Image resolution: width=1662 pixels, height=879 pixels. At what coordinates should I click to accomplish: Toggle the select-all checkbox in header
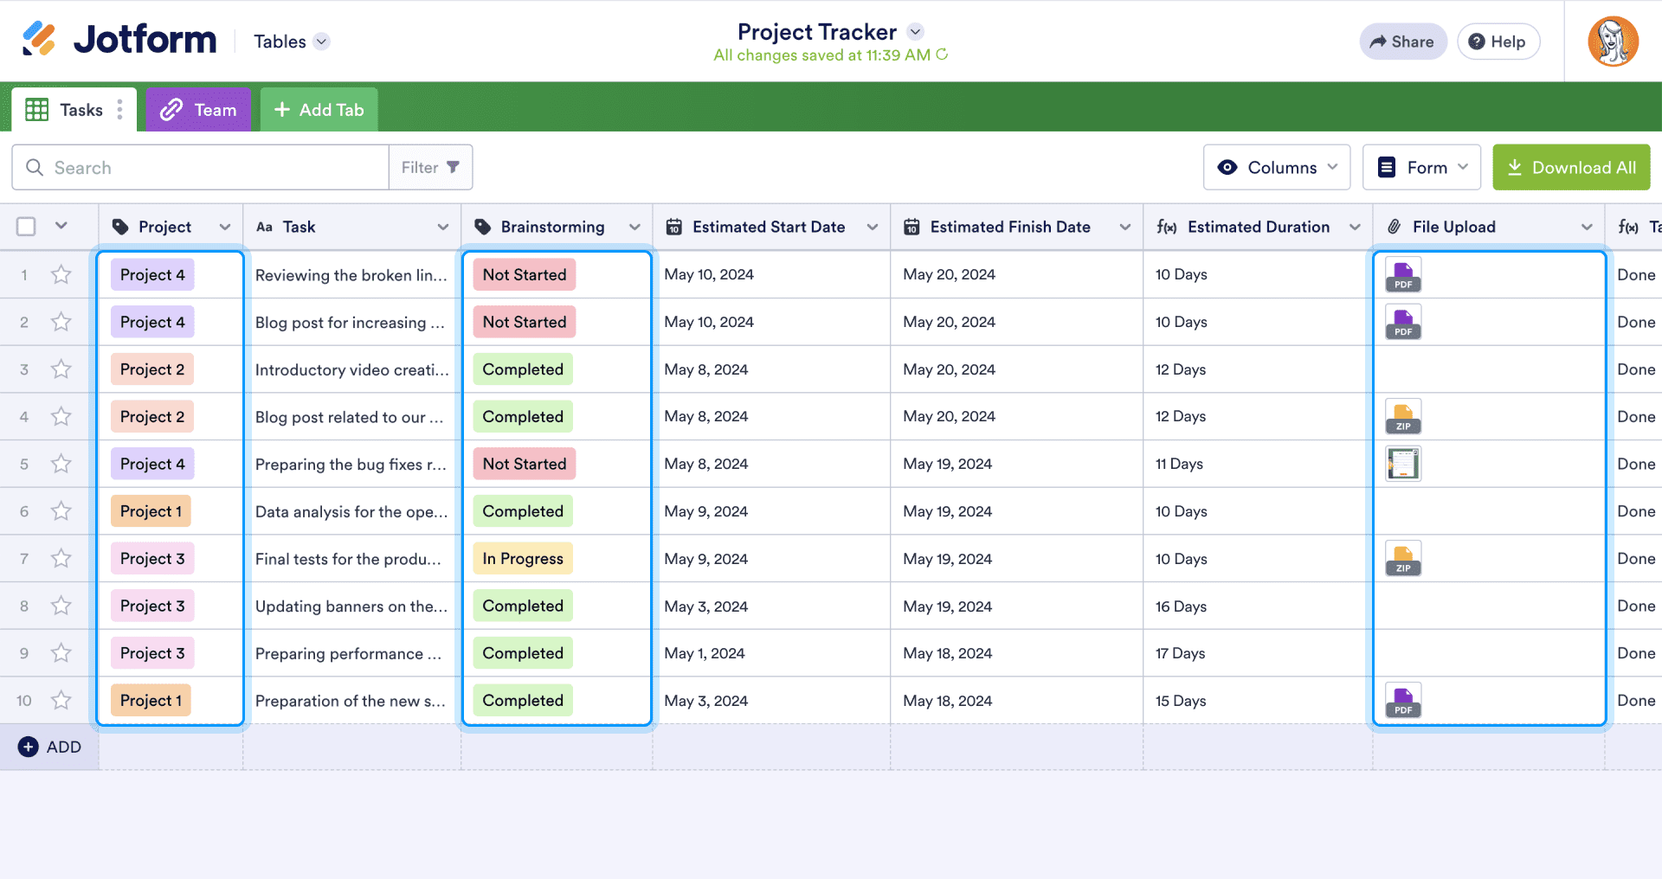click(x=25, y=225)
